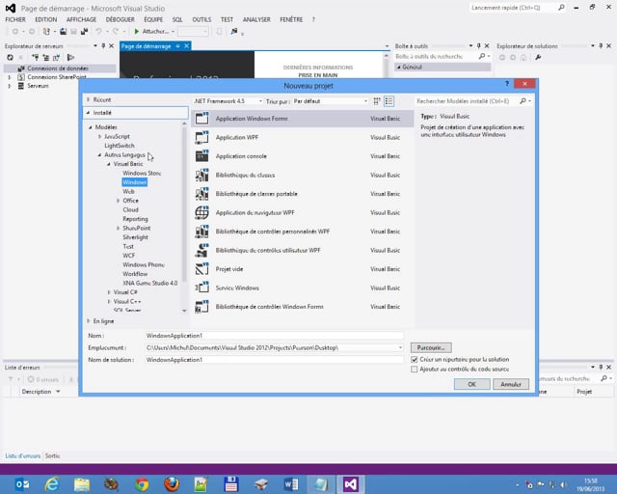Select the Service Windows template icon
The height and width of the screenshot is (494, 617).
[x=201, y=288]
